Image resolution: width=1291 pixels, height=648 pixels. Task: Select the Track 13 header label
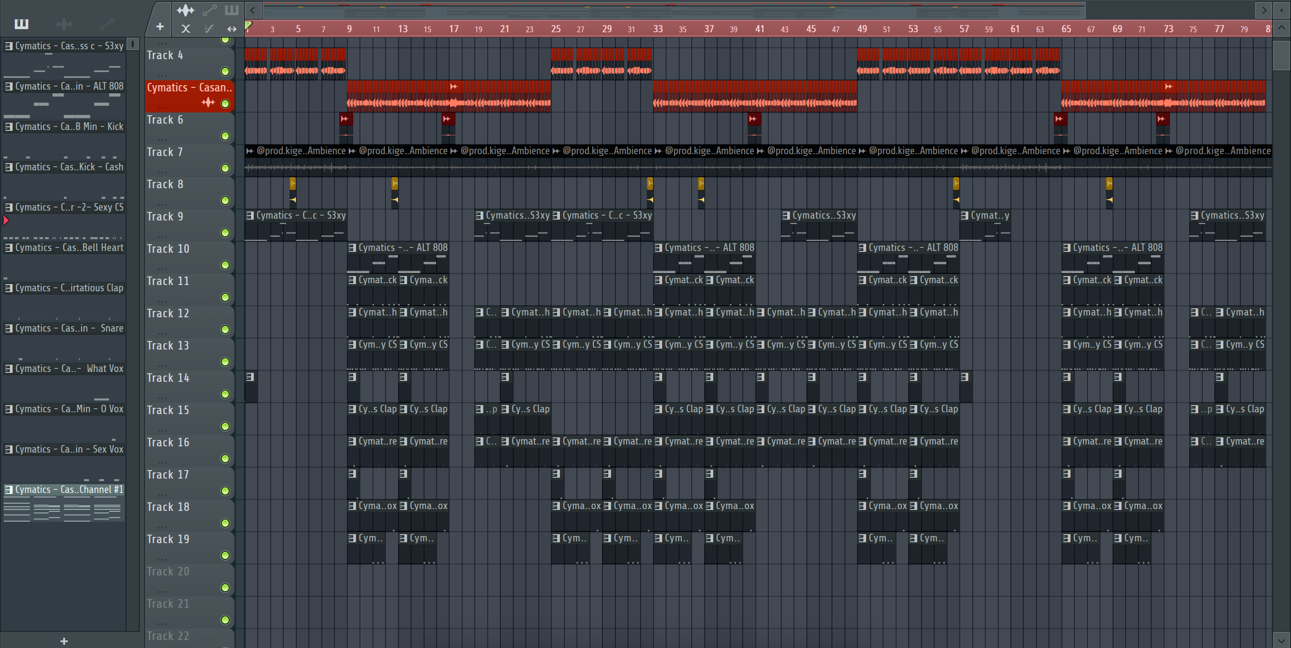coord(168,346)
